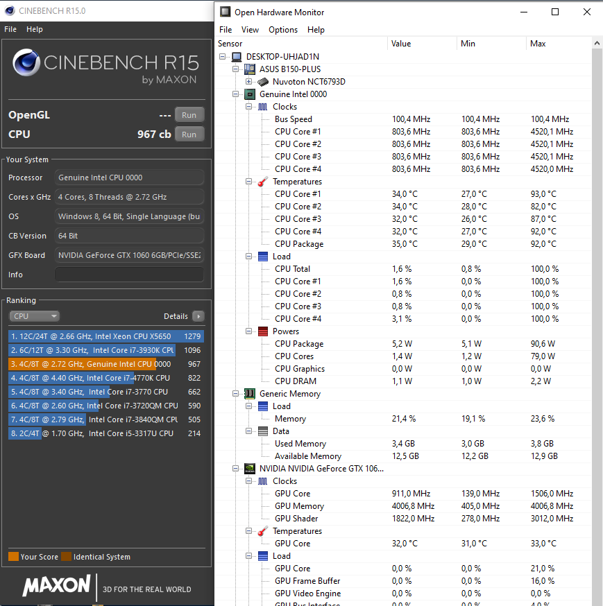This screenshot has height=606, width=603.
Task: Collapse the Genuine Intel 0000 node
Action: click(235, 94)
